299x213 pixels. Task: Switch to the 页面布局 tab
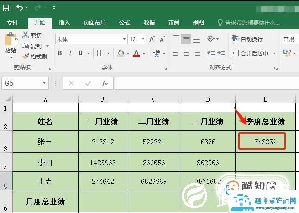(95, 23)
